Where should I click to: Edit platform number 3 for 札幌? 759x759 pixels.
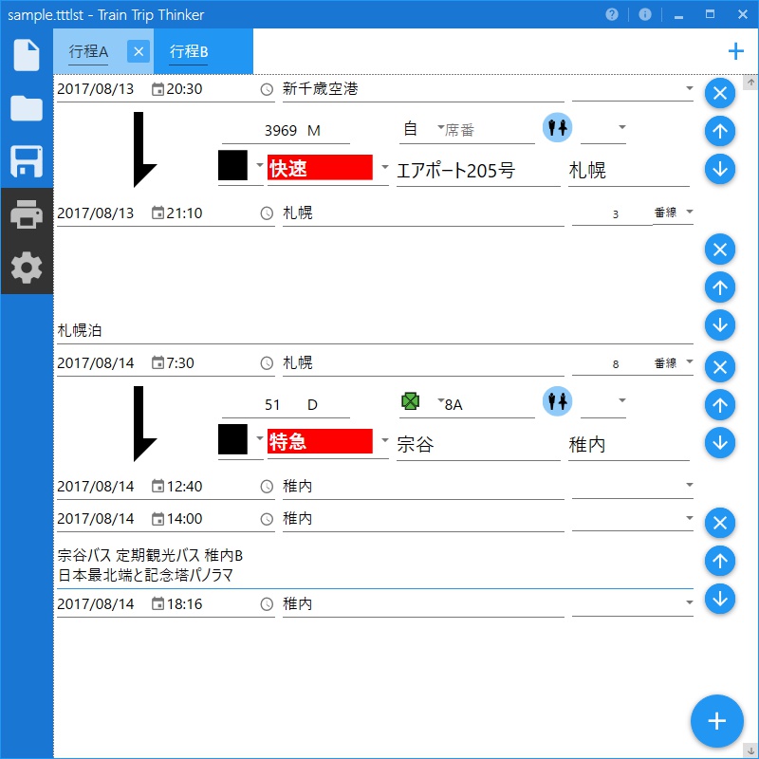612,214
